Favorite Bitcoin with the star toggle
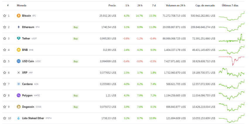The width and height of the screenshot is (249, 124). coord(4,16)
